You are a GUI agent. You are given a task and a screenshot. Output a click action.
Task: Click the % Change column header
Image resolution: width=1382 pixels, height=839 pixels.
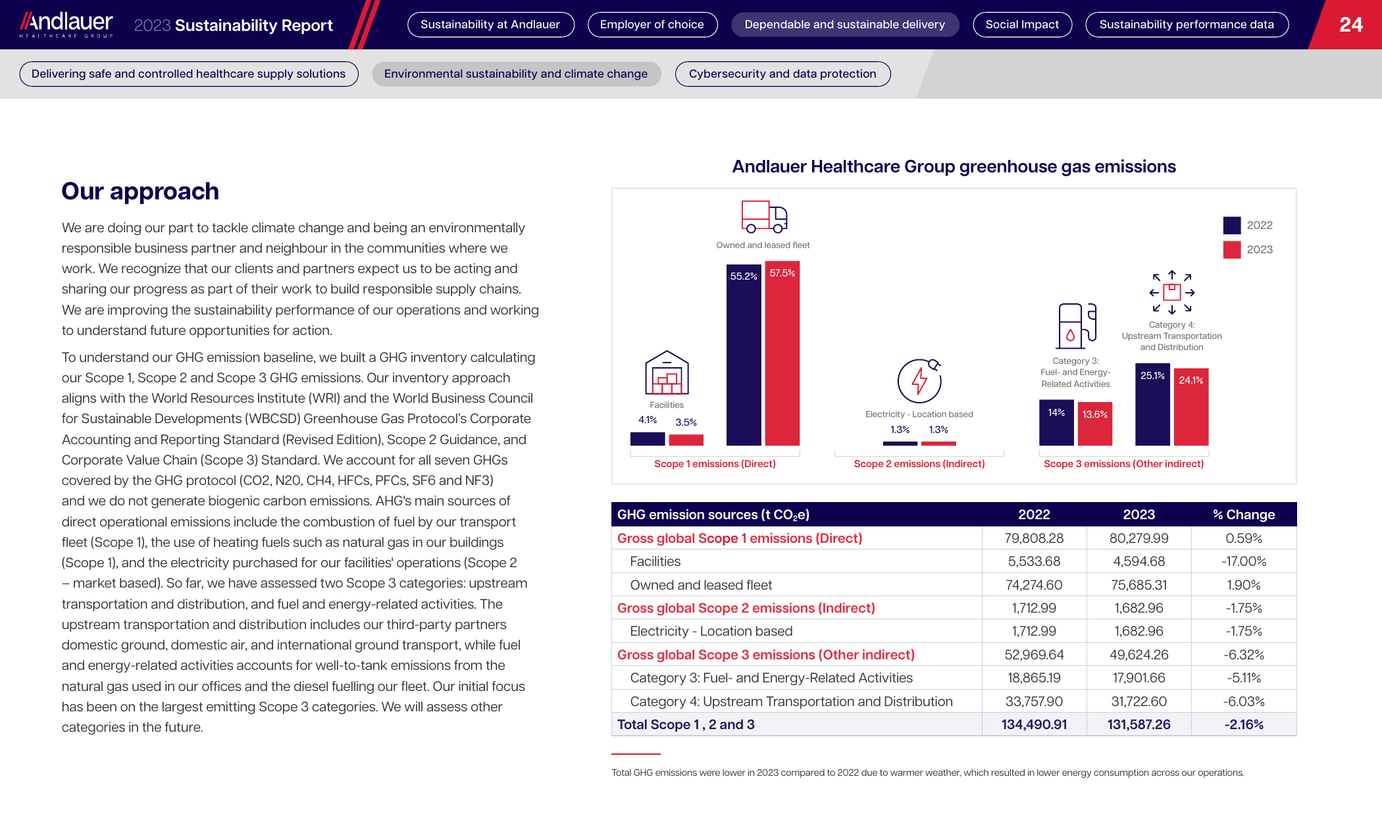(1244, 515)
